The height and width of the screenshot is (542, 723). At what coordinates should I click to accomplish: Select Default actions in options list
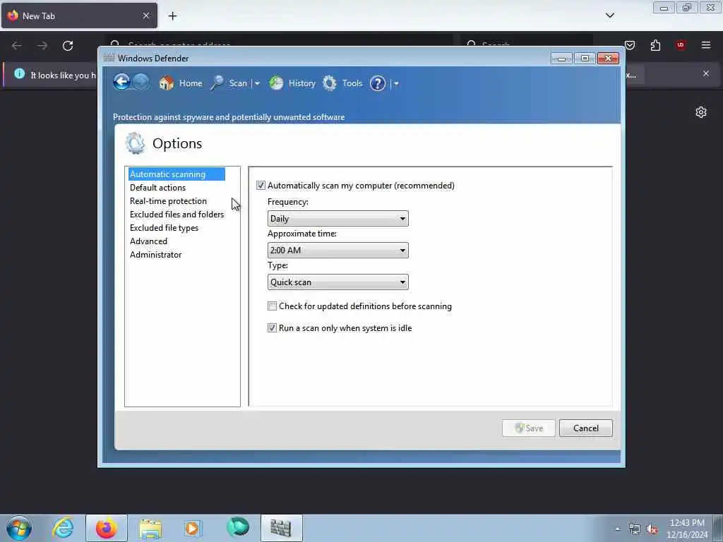click(157, 188)
